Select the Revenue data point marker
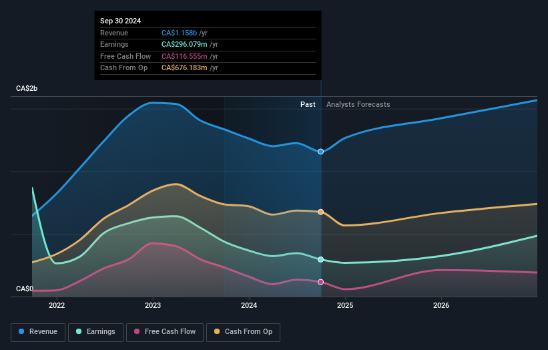This screenshot has height=350, width=548. (321, 152)
